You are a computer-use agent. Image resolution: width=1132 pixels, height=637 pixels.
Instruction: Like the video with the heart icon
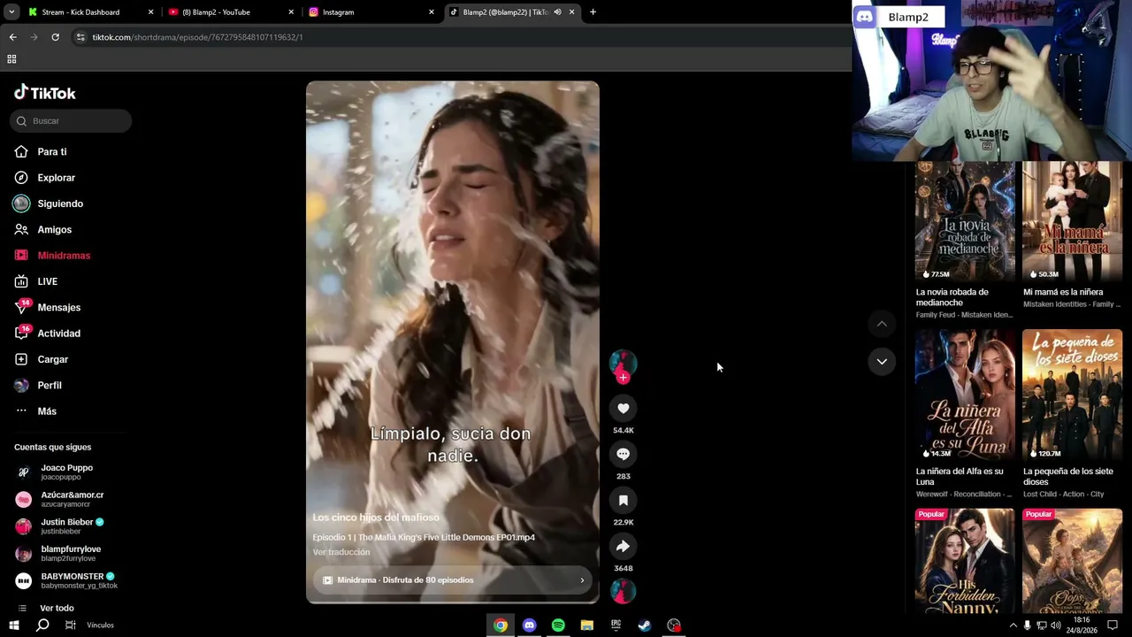[623, 408]
